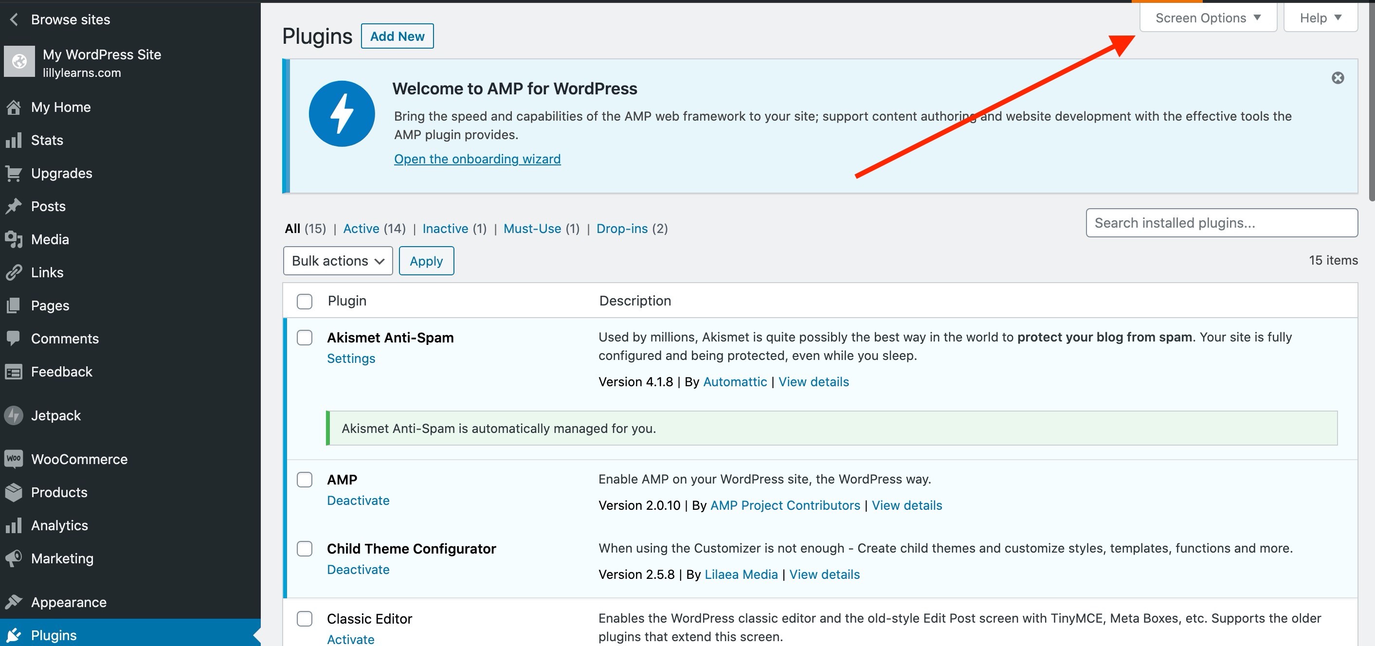Filter plugins by Must-Use
The height and width of the screenshot is (646, 1375).
pos(532,229)
